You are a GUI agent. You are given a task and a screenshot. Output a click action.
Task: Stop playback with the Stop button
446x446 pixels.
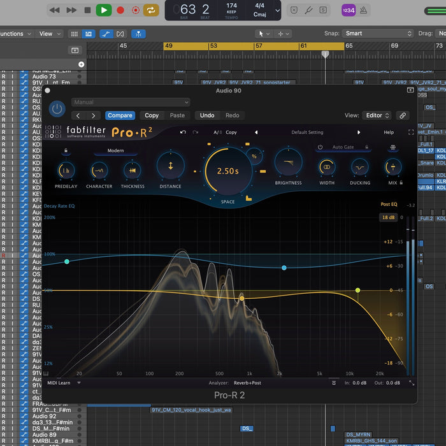[x=88, y=11]
